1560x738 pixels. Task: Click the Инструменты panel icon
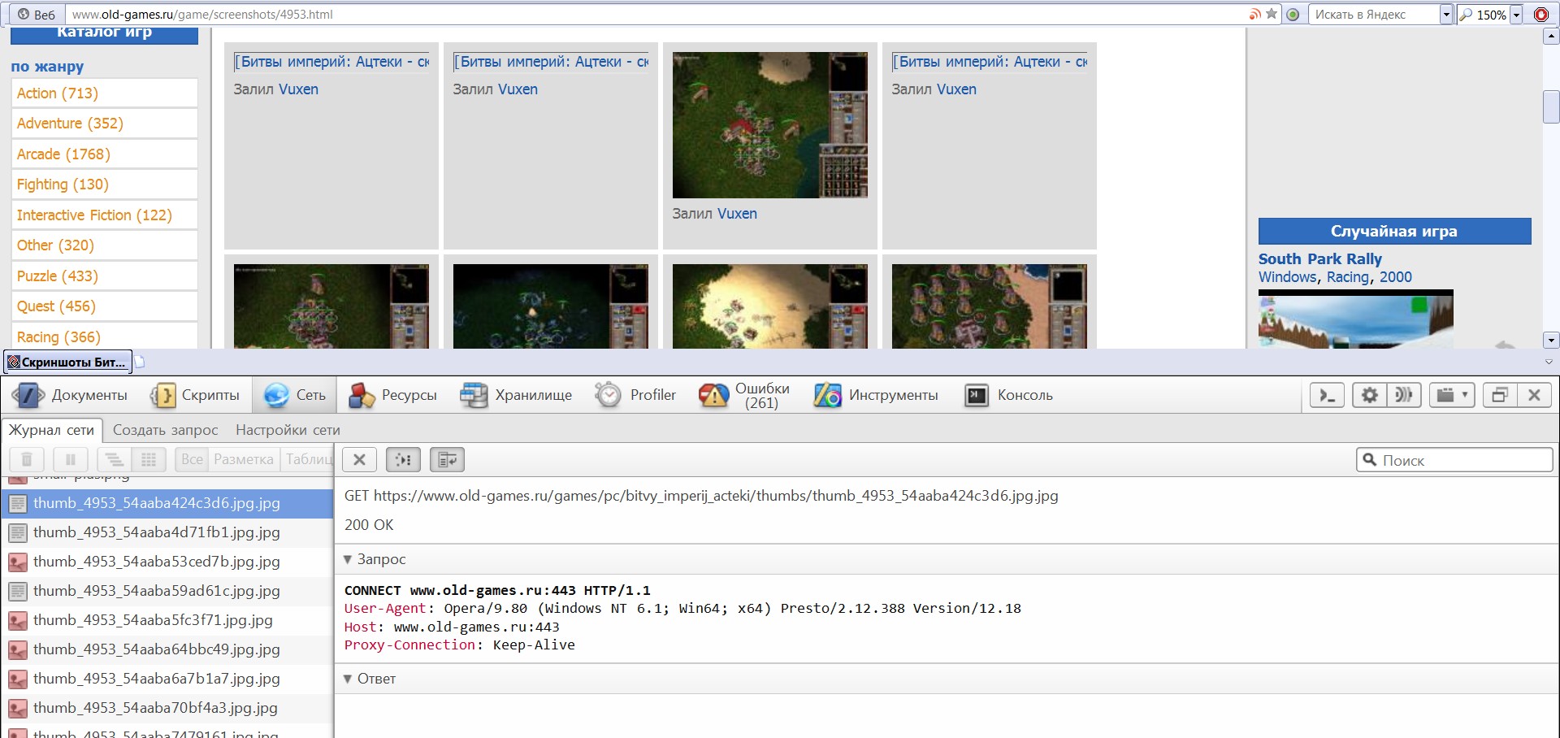828,395
